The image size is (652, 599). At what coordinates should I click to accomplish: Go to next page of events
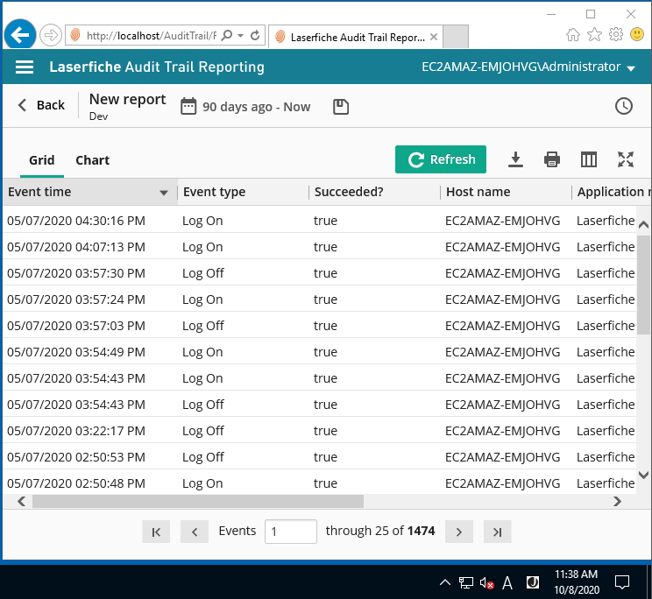click(459, 532)
